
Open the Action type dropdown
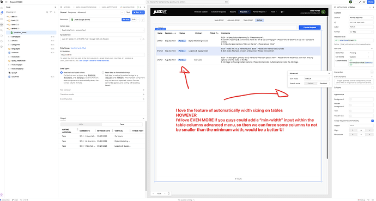click(x=102, y=30)
